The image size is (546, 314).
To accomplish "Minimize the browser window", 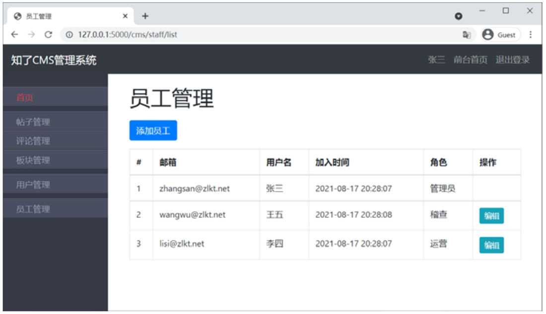I will [x=482, y=11].
